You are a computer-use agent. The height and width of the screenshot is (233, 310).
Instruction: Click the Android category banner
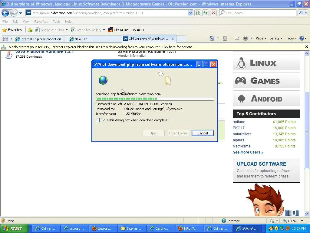pyautogui.click(x=266, y=98)
